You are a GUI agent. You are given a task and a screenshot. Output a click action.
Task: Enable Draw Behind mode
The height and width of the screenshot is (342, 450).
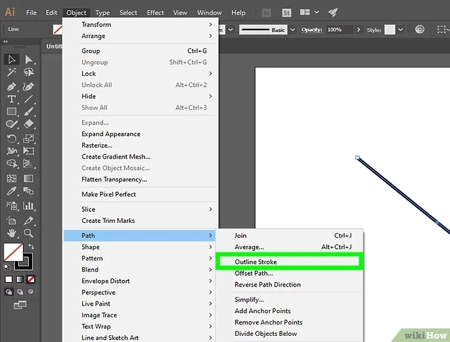[x=20, y=292]
